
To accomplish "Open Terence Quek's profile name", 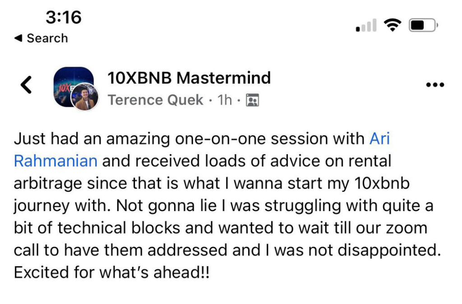I will coord(155,100).
